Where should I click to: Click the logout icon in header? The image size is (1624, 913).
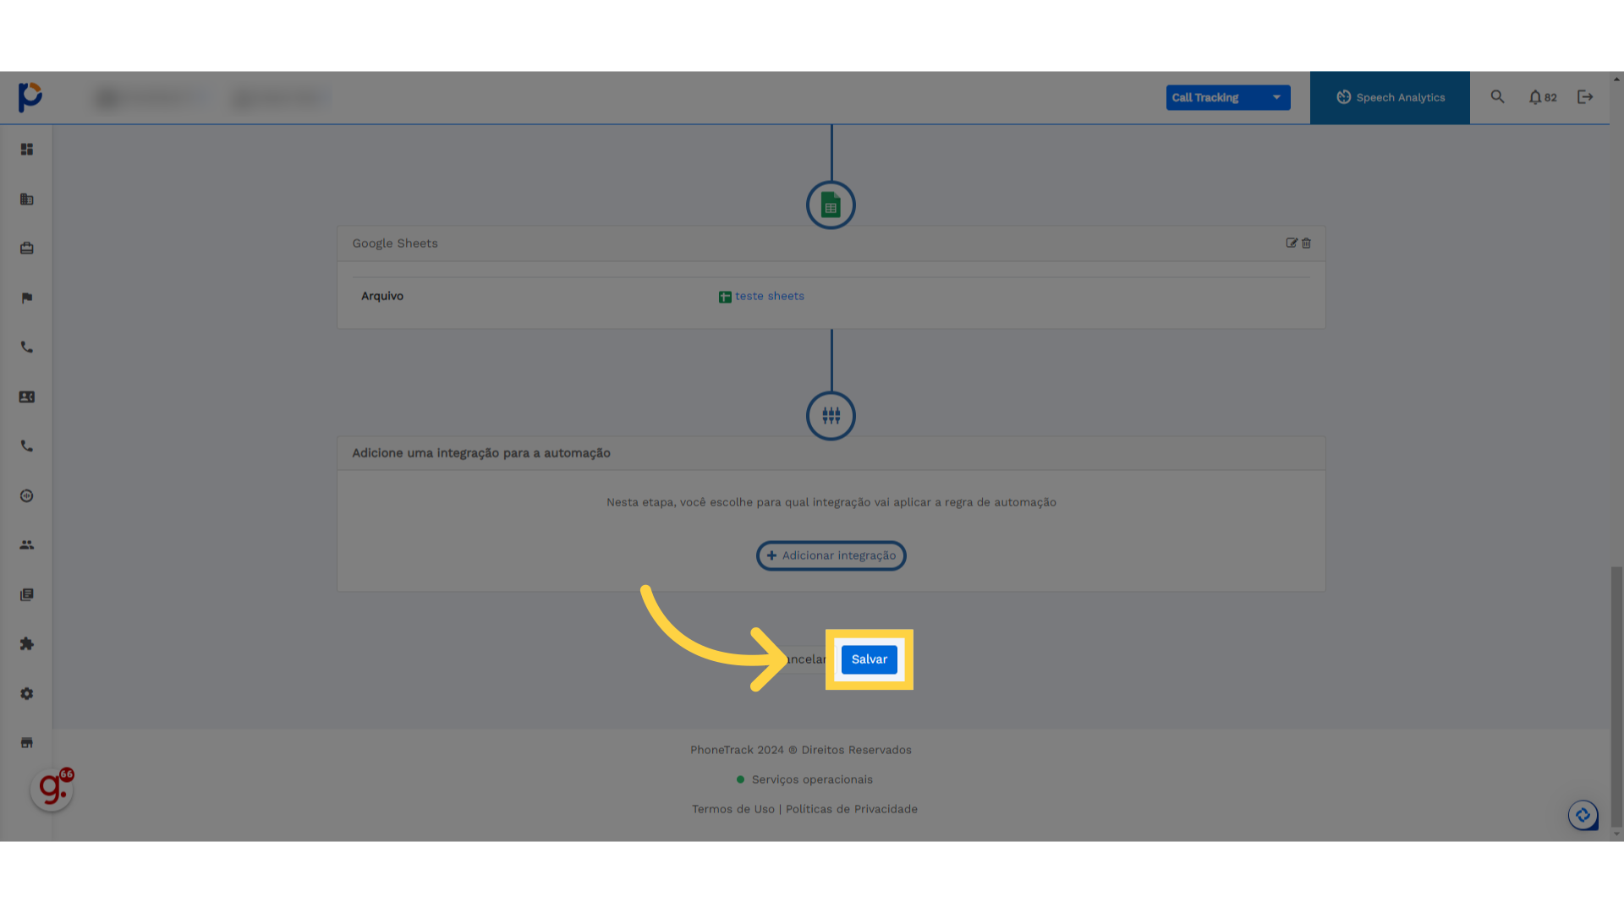[1585, 97]
